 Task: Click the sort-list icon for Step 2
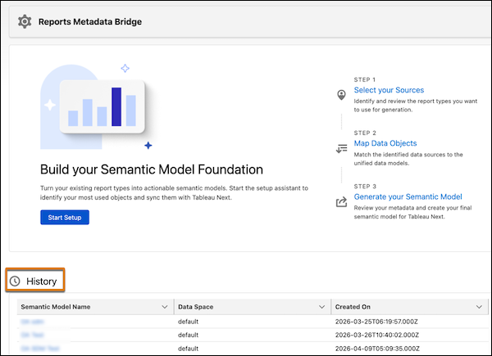point(341,148)
